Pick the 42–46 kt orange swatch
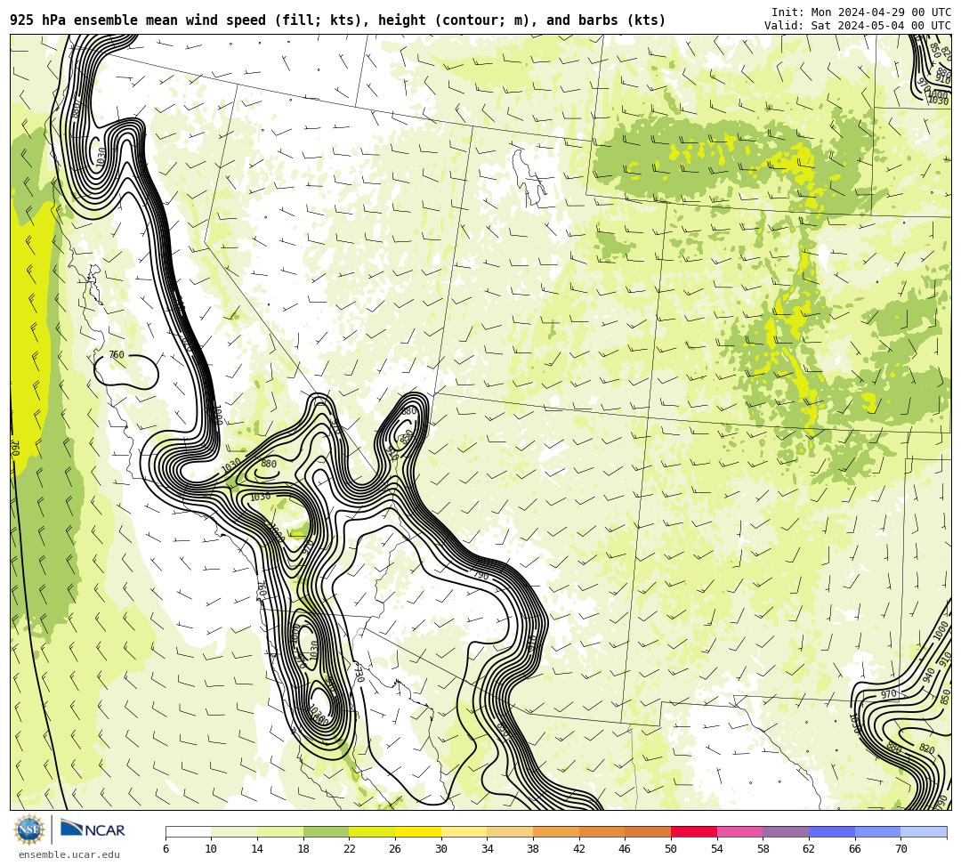This screenshot has height=866, width=961. tap(602, 831)
